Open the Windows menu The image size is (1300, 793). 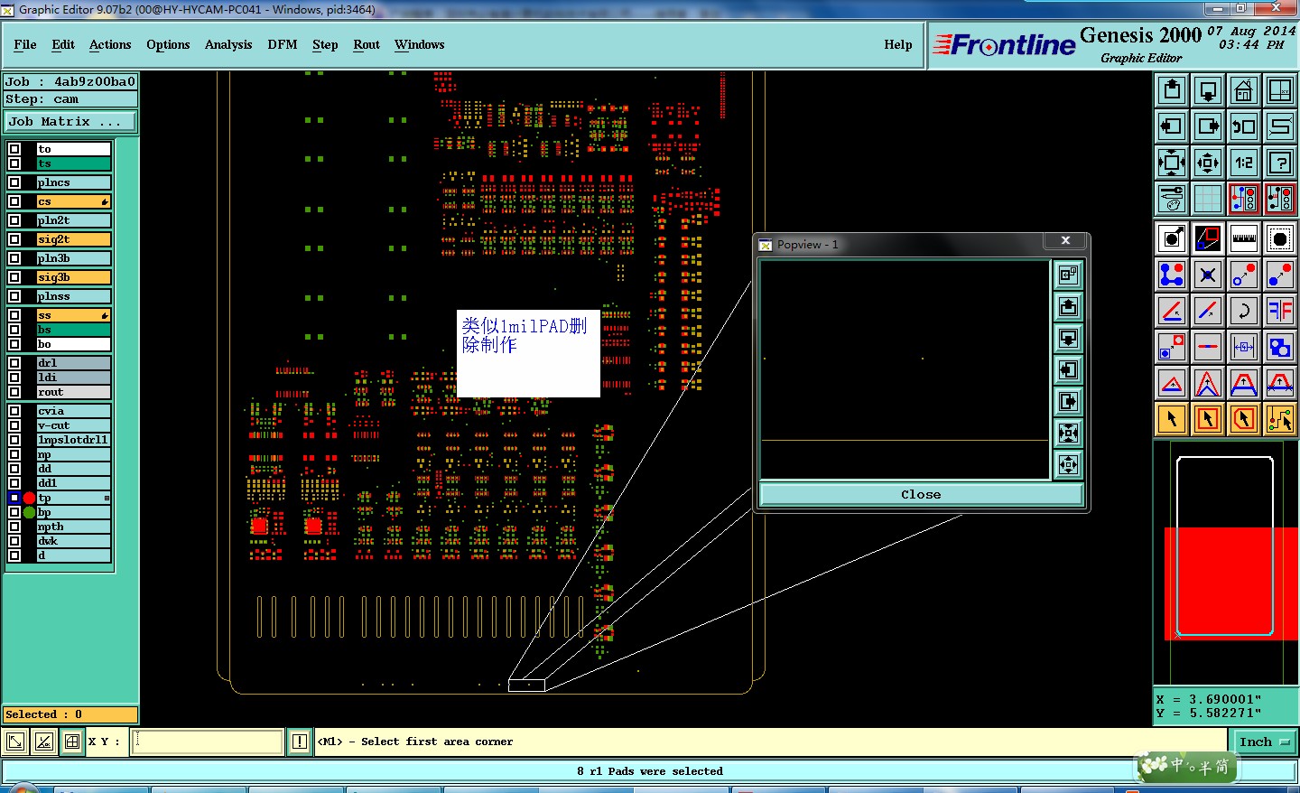[419, 44]
